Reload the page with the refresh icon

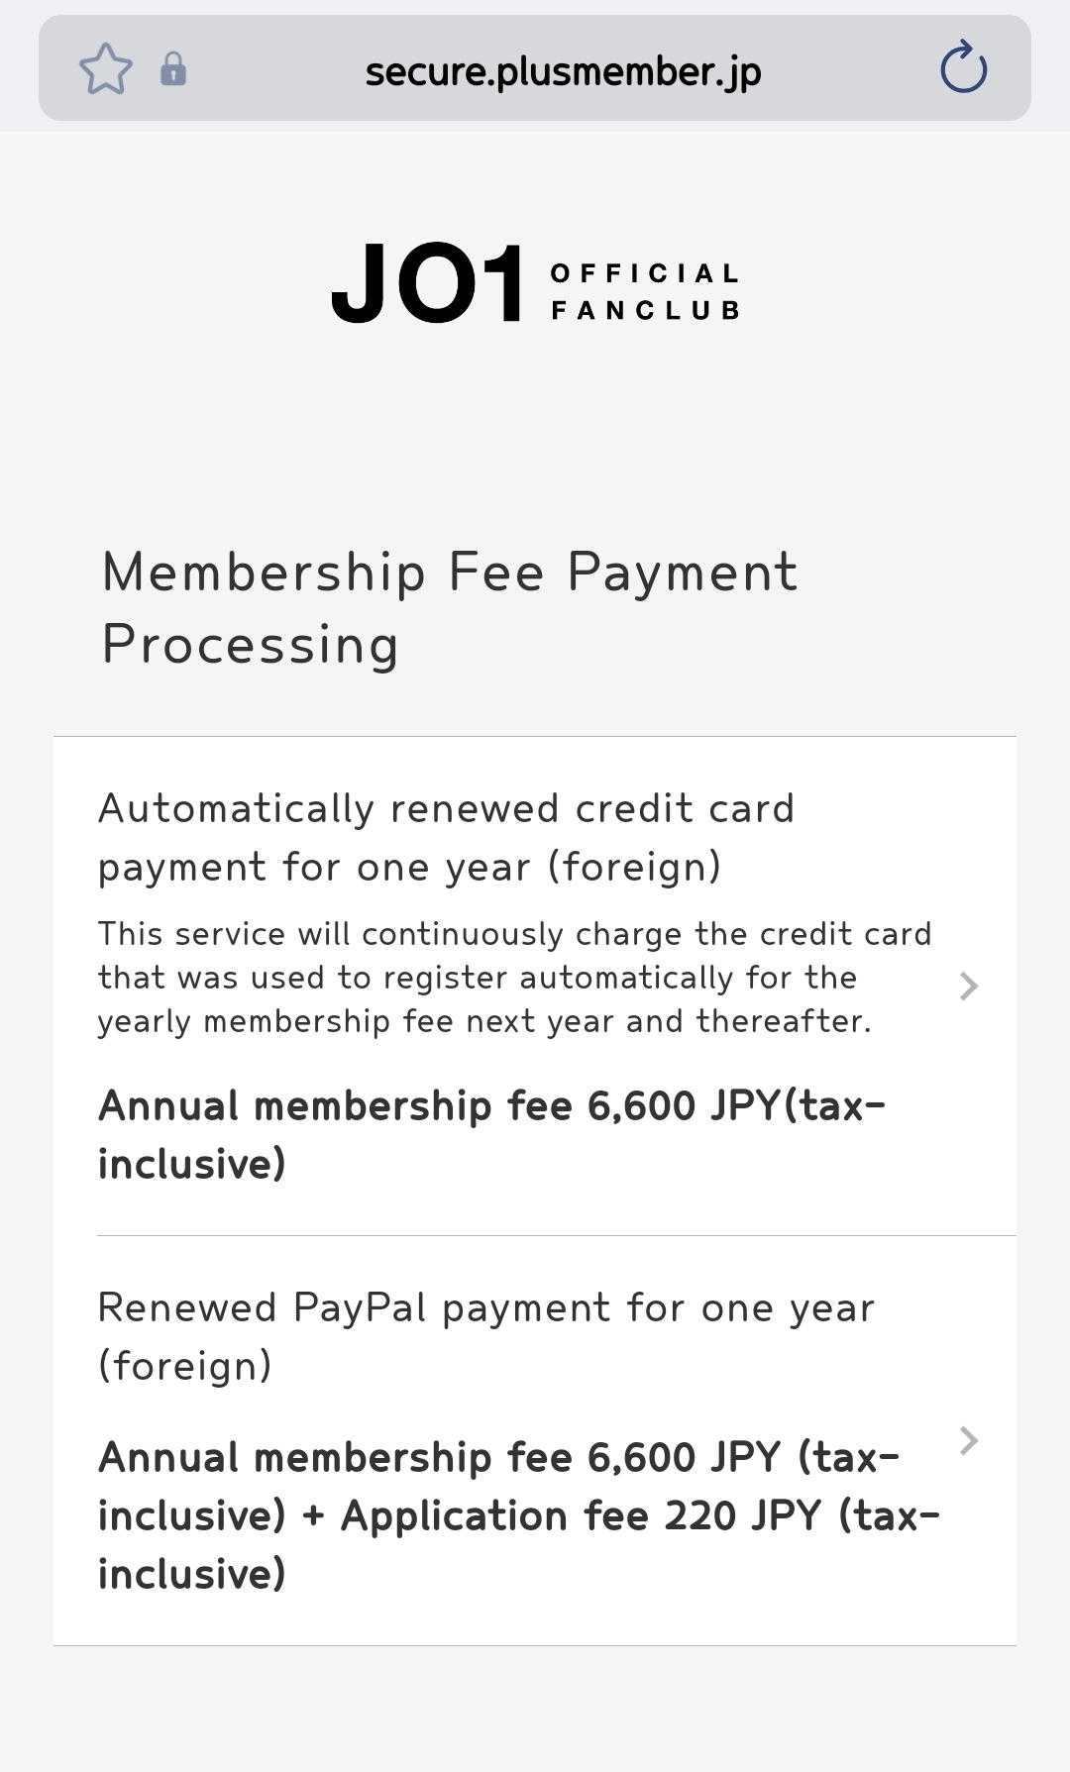pos(963,69)
